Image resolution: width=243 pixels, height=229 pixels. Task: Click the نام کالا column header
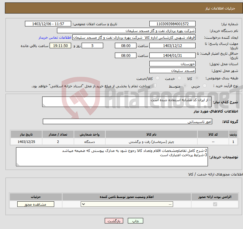point(151,134)
